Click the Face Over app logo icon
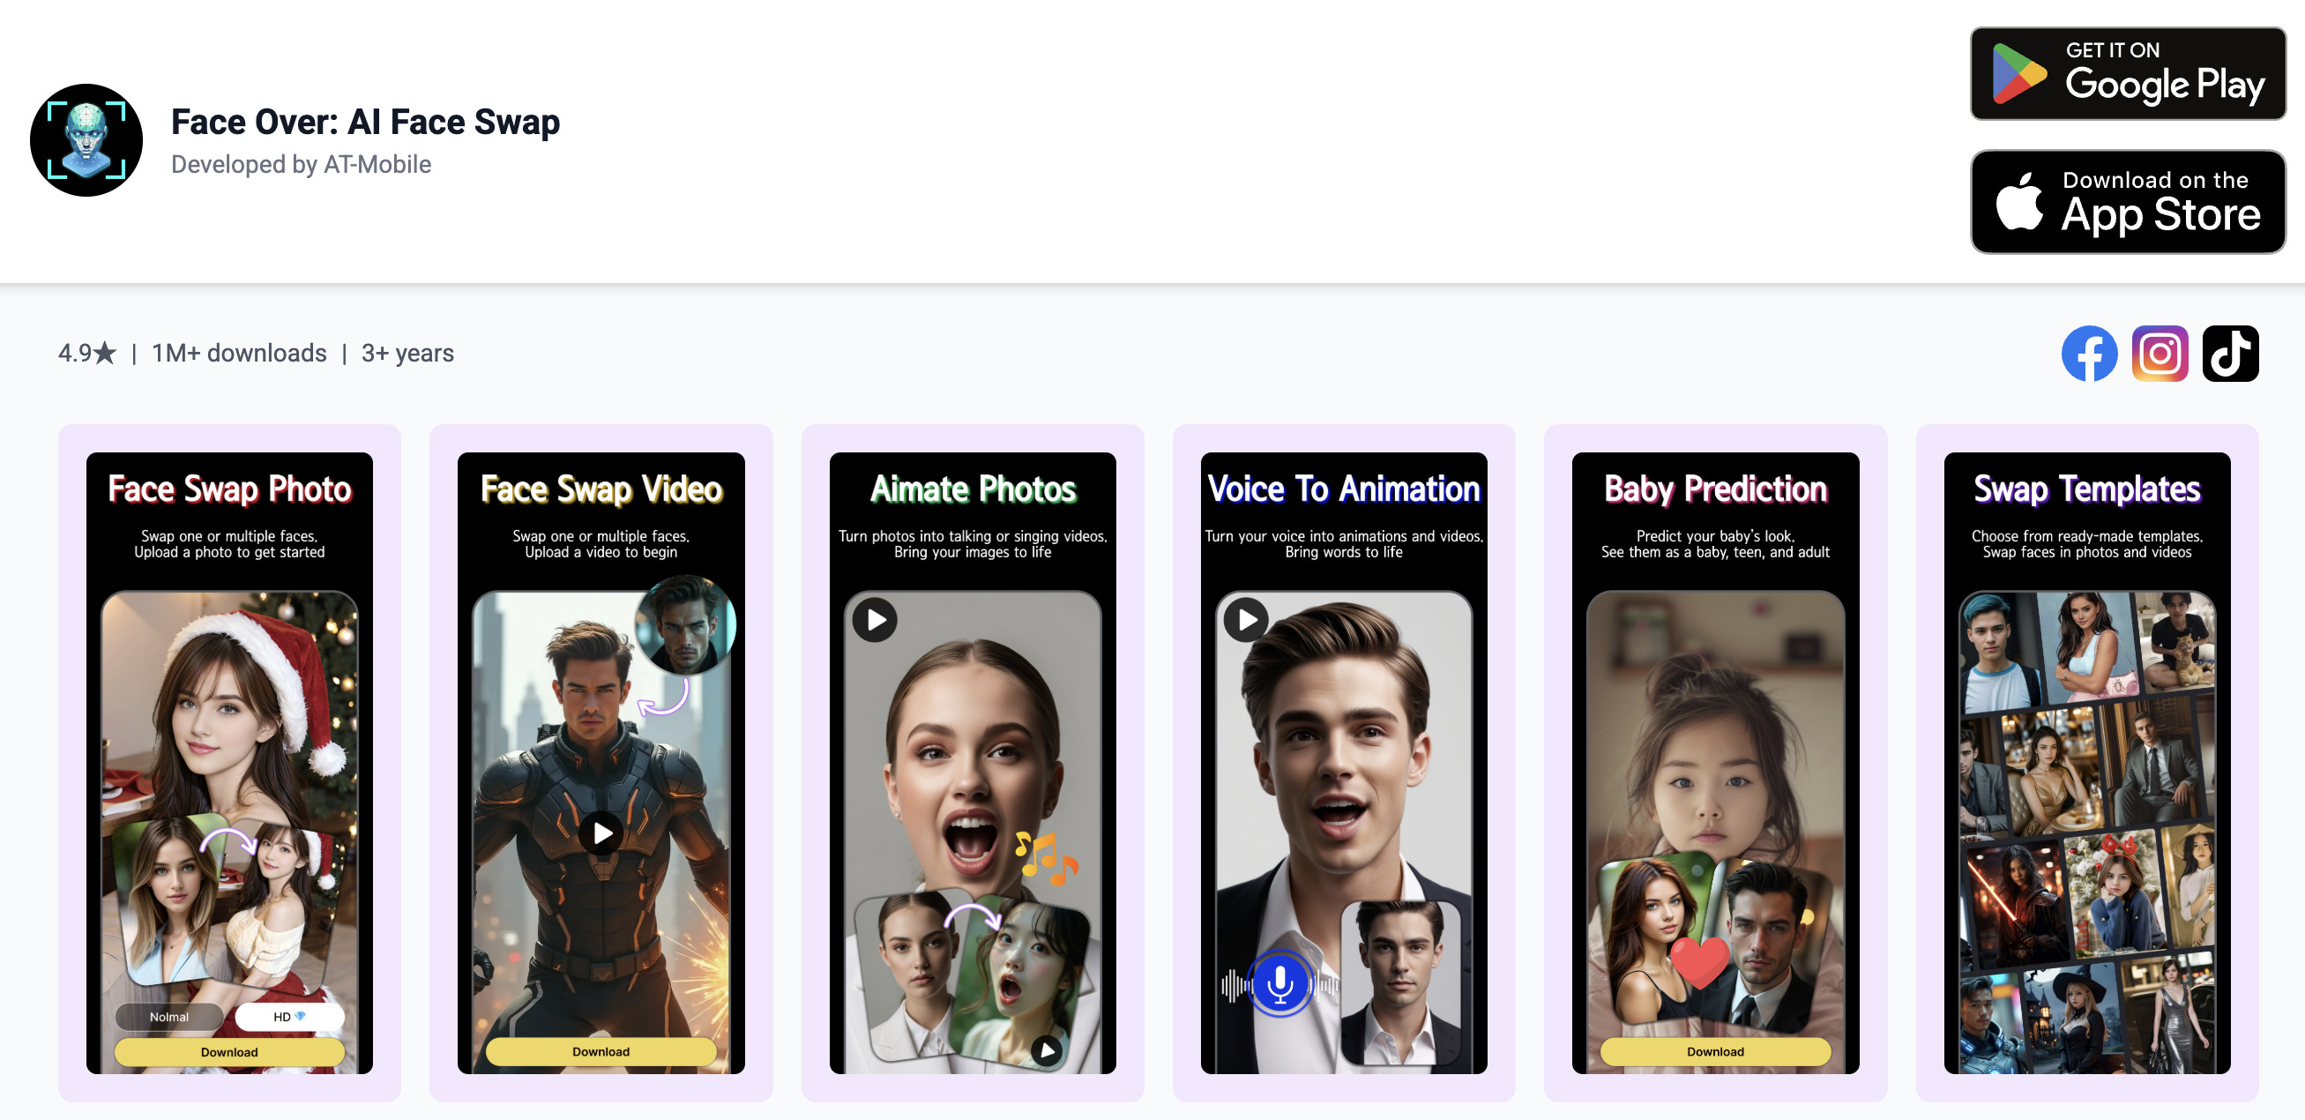Screen dimensions: 2305x1120 [x=86, y=140]
